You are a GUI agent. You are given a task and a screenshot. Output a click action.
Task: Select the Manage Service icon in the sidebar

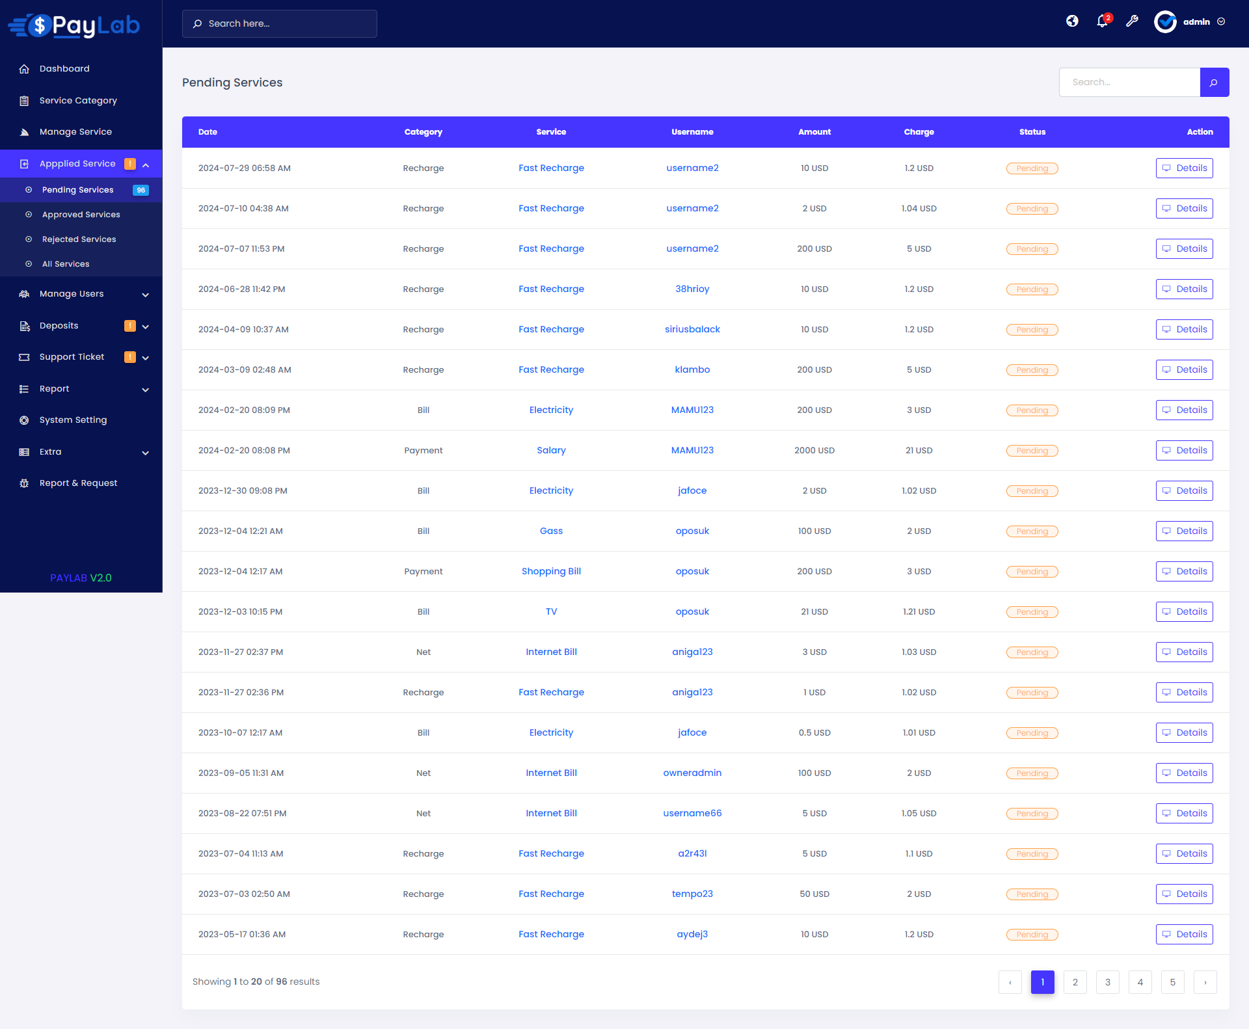[24, 131]
